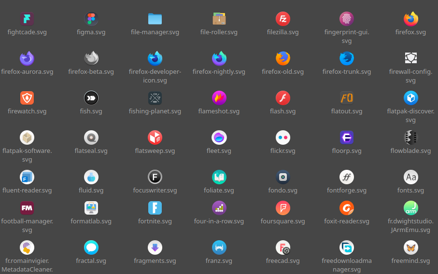This screenshot has height=274, width=438.
Task: Click the firefox.svg icon
Action: point(410,19)
